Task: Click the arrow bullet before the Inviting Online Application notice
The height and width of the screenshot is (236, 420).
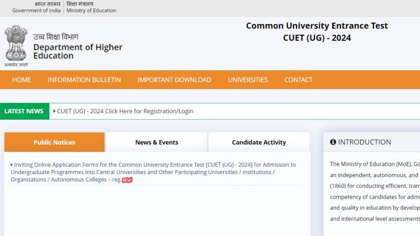Action: (12, 165)
